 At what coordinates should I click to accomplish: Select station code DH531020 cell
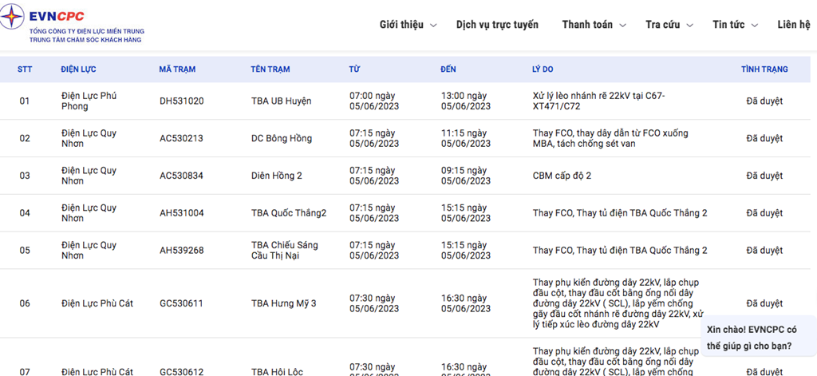click(x=181, y=101)
